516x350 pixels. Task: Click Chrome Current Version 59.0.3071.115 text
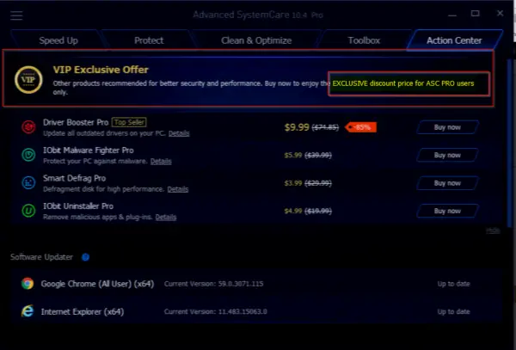[213, 284]
